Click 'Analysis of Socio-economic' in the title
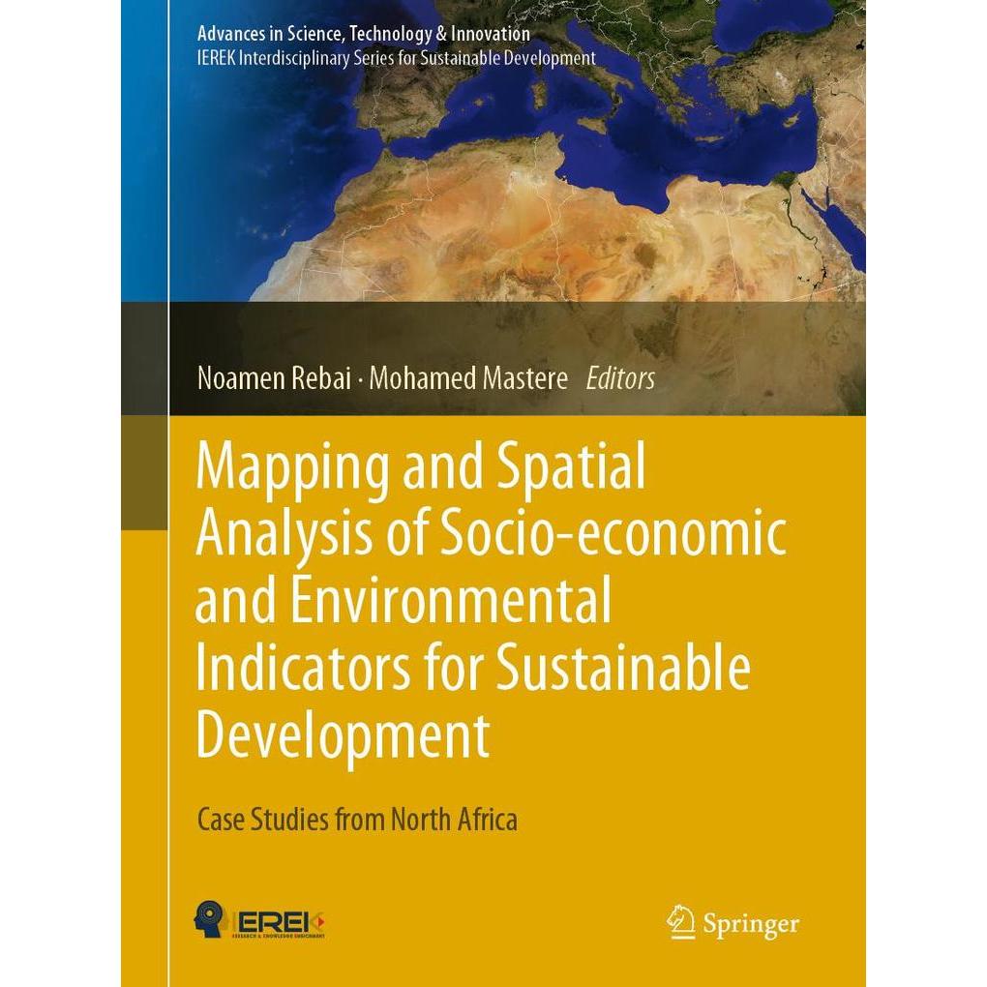 pyautogui.click(x=490, y=535)
